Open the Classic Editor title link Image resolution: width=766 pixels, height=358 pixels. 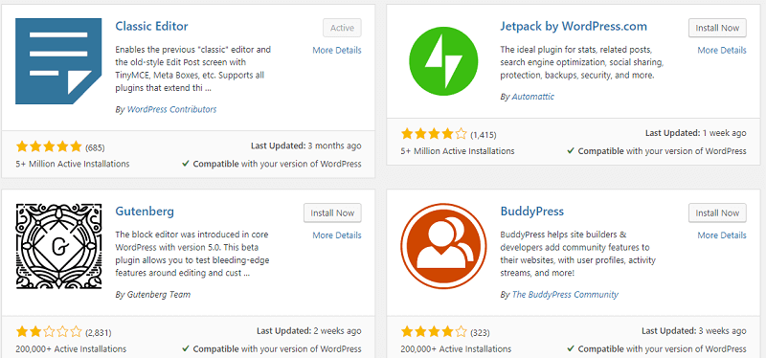pos(151,26)
